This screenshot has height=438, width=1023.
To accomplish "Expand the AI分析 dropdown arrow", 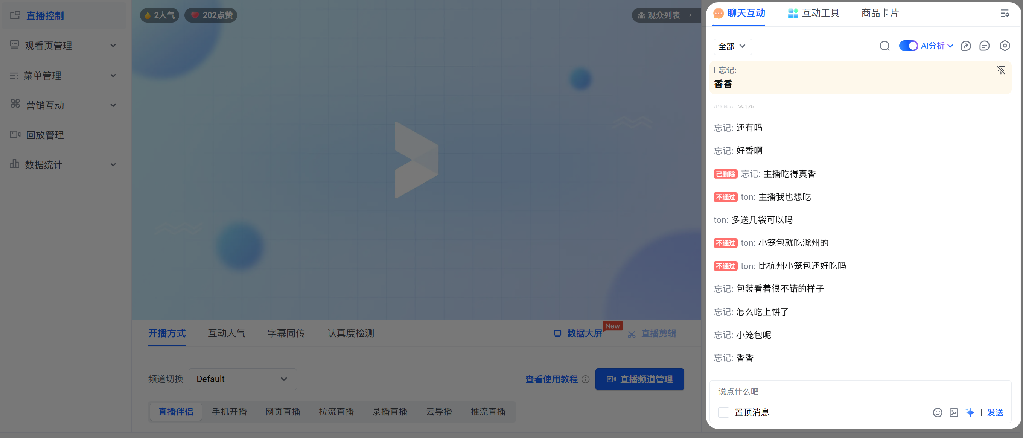I will click(x=950, y=46).
